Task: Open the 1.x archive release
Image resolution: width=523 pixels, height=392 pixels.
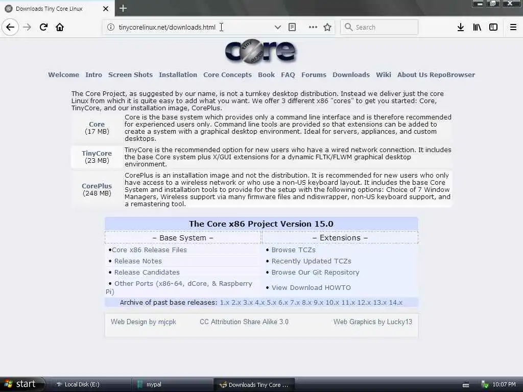Action: (225, 303)
